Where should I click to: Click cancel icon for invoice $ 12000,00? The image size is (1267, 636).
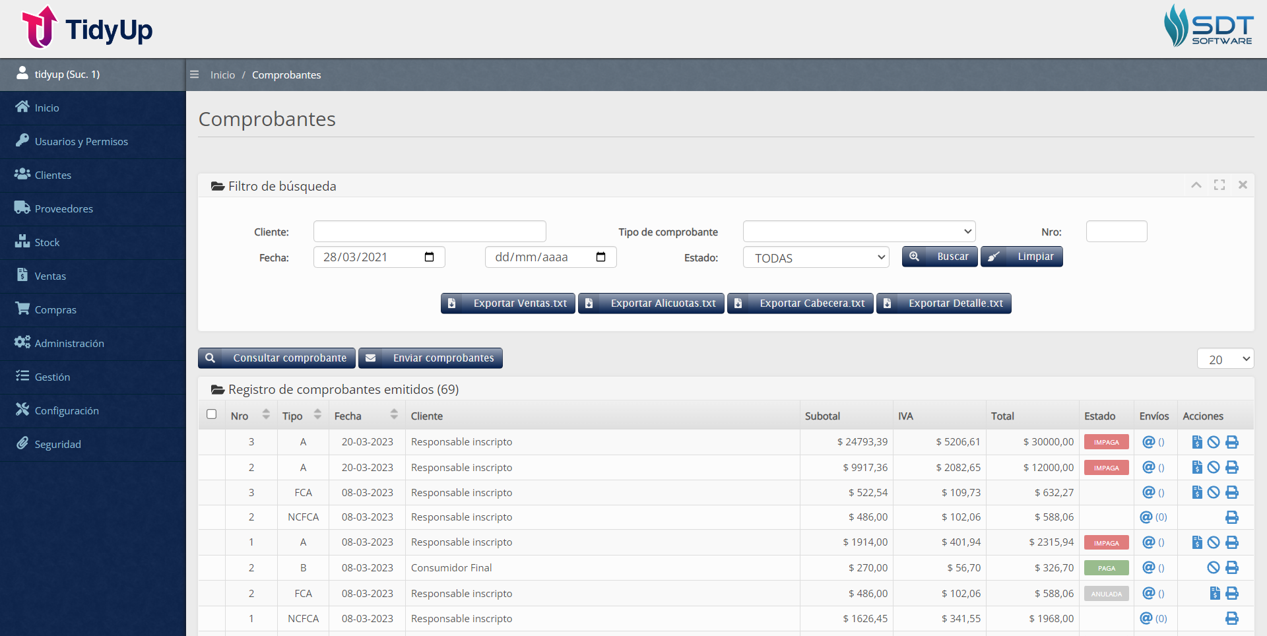[x=1214, y=467]
